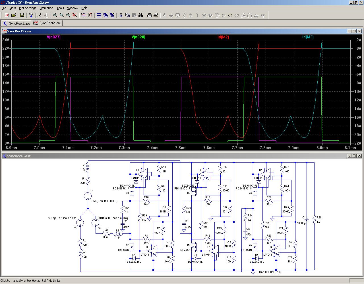Click the Tile Windows icon
The width and height of the screenshot is (364, 284).
99,15
